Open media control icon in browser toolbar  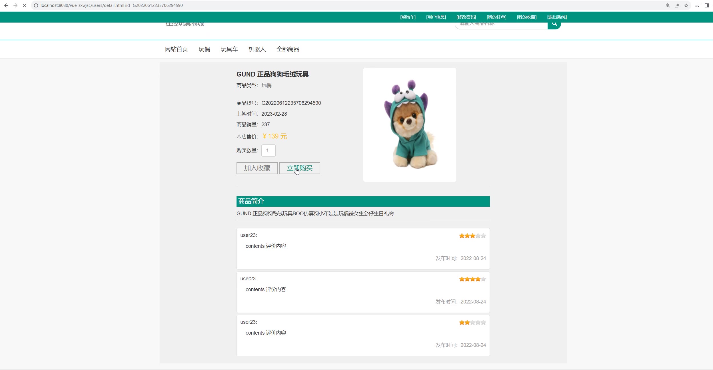(x=697, y=5)
